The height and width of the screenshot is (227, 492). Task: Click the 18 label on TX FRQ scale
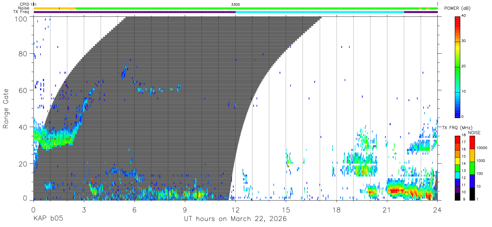point(463,135)
